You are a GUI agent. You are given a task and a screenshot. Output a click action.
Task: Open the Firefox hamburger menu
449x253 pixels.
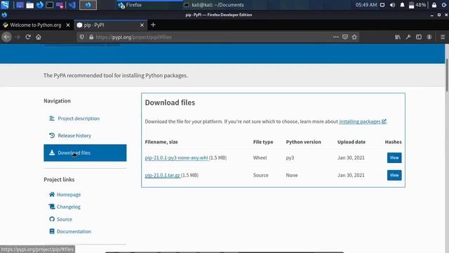click(443, 37)
